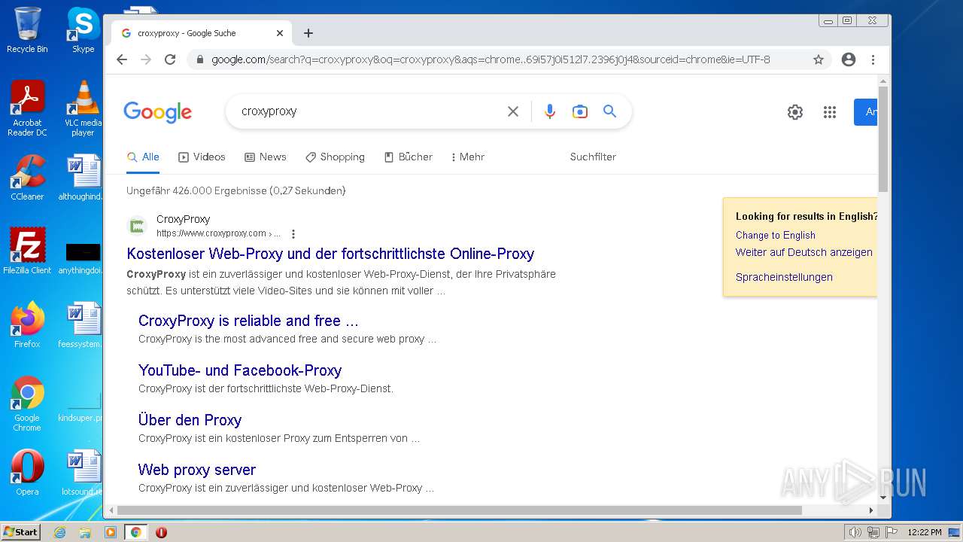This screenshot has height=542, width=963.
Task: Open Spracheinstellungen link
Action: pos(784,277)
